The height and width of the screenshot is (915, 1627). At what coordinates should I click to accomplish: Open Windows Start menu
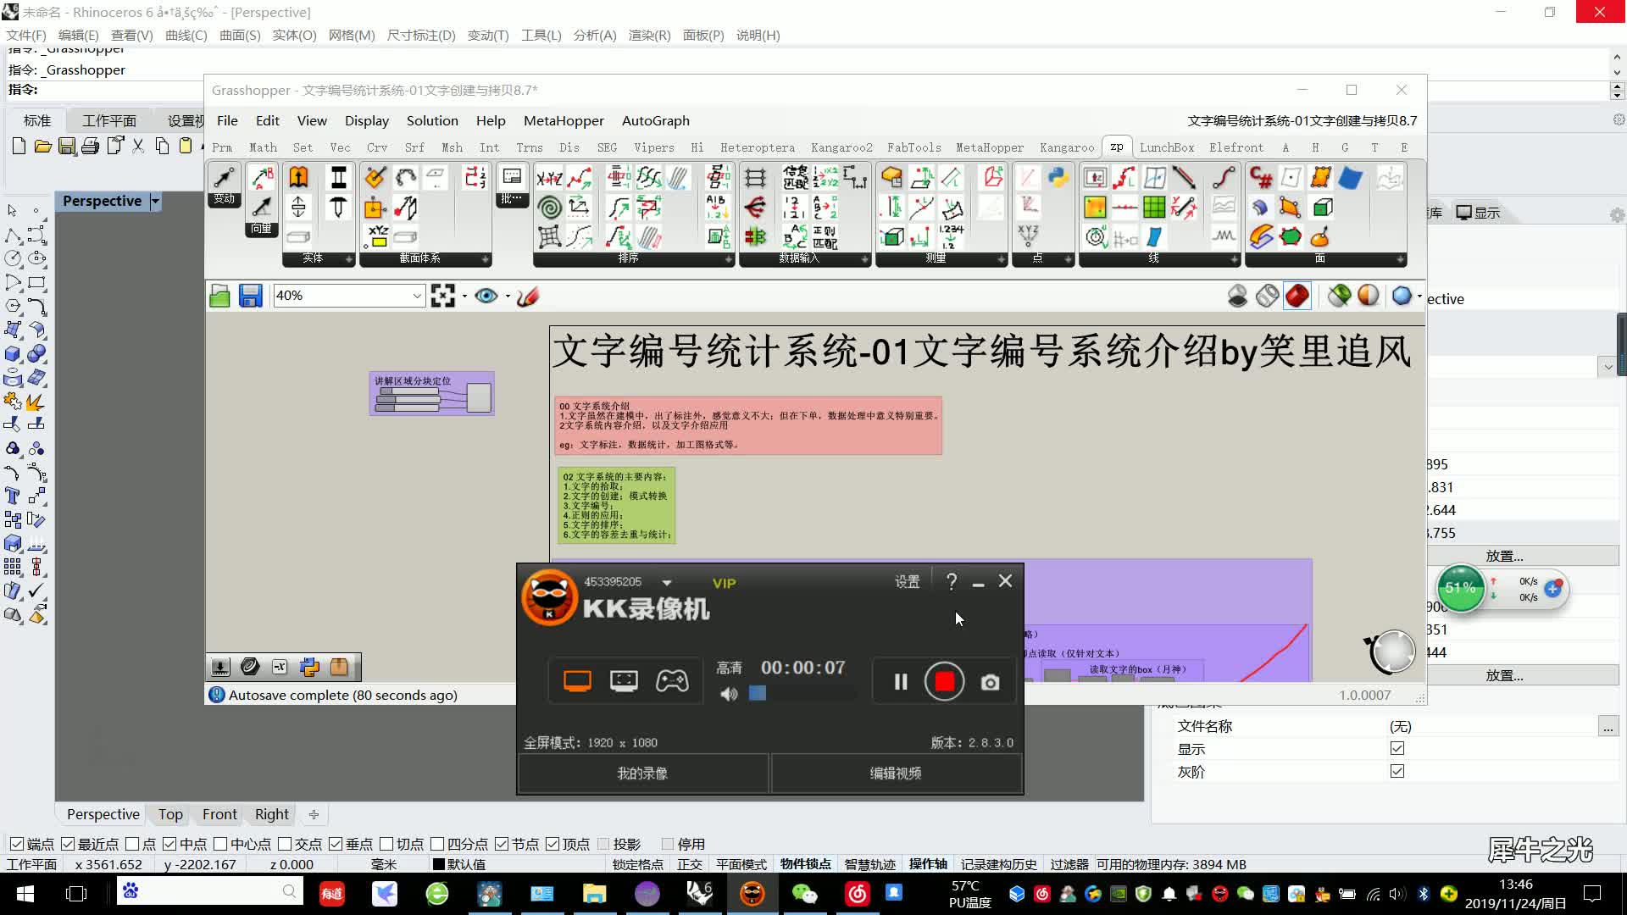coord(25,894)
